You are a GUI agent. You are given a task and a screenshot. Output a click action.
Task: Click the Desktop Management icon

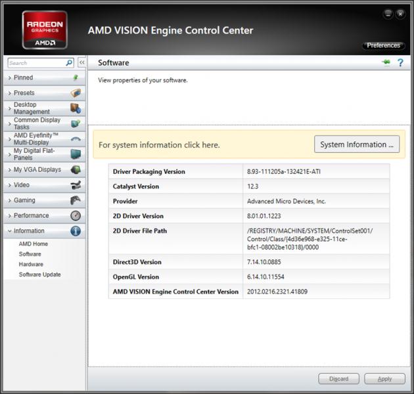[76, 108]
